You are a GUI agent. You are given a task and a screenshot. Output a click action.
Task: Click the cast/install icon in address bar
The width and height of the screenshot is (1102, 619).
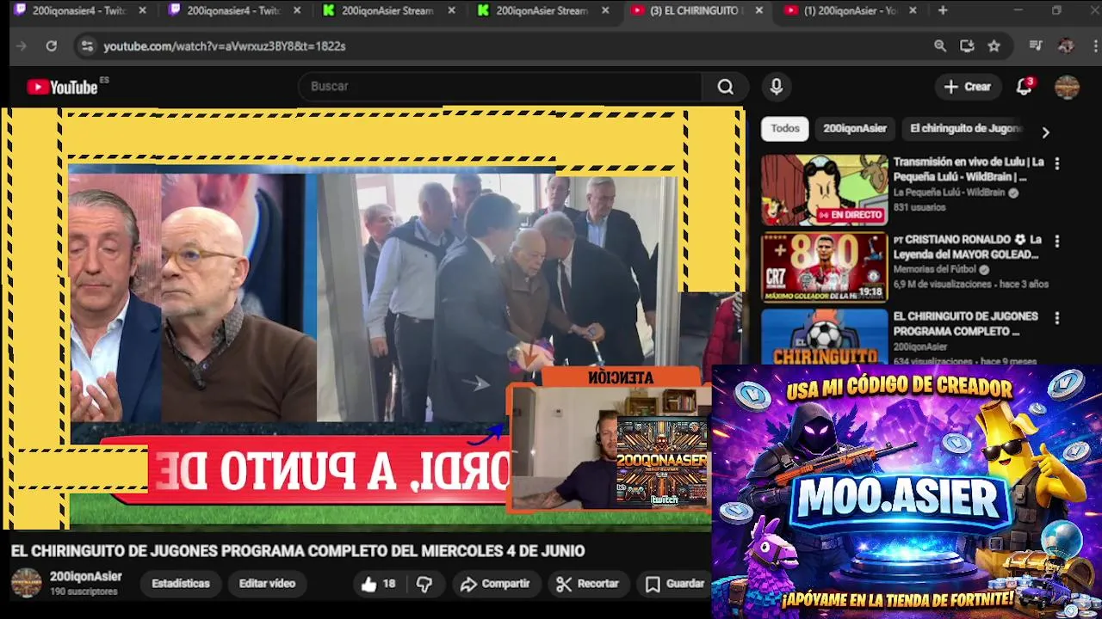click(967, 46)
